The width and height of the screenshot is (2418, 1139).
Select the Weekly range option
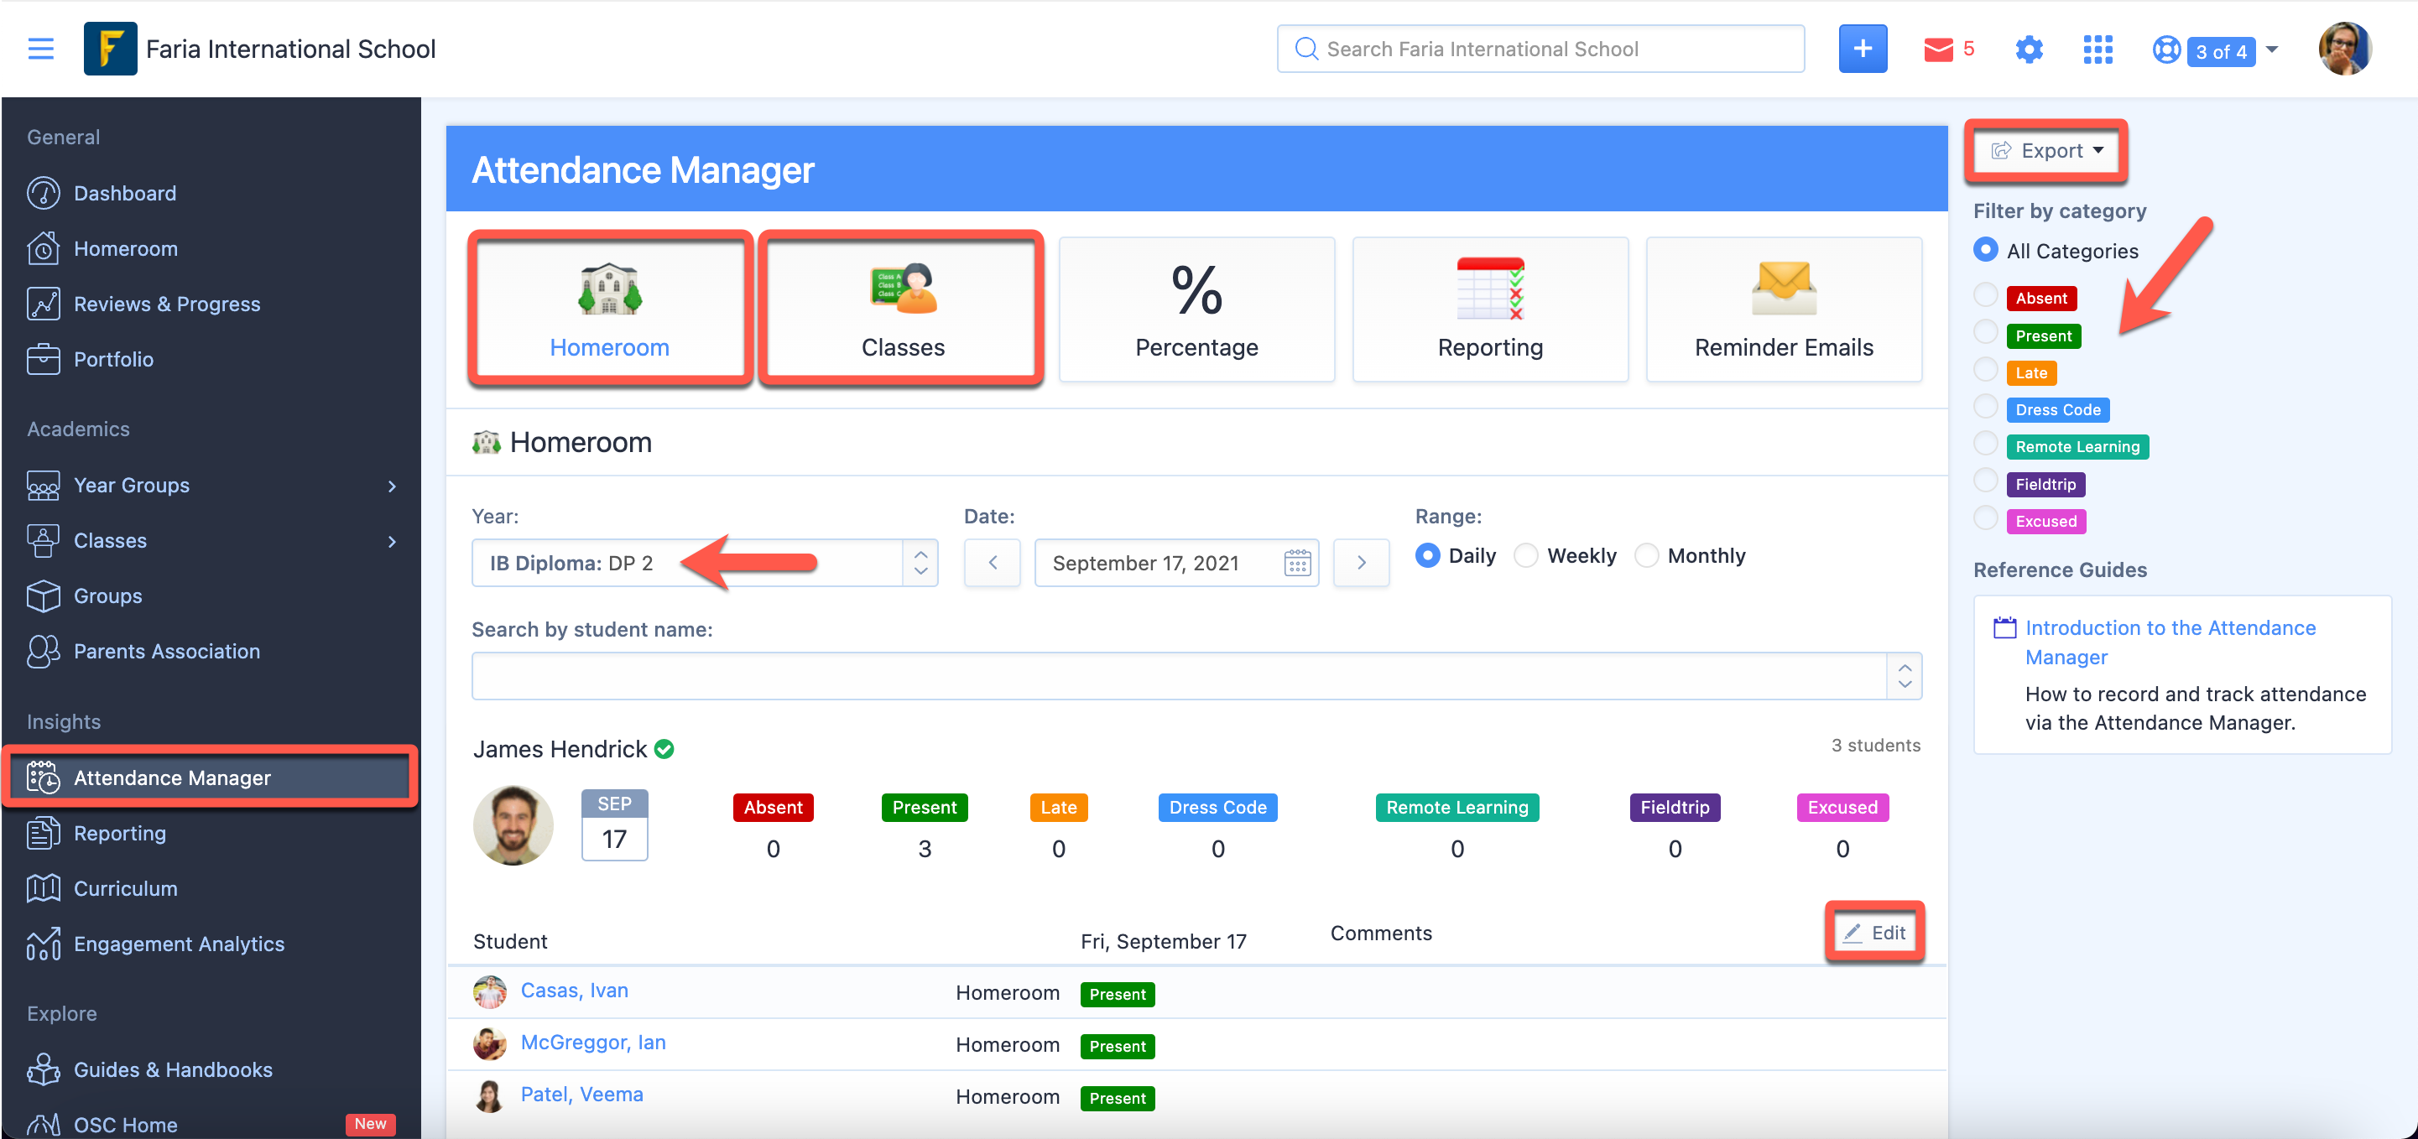click(x=1526, y=555)
